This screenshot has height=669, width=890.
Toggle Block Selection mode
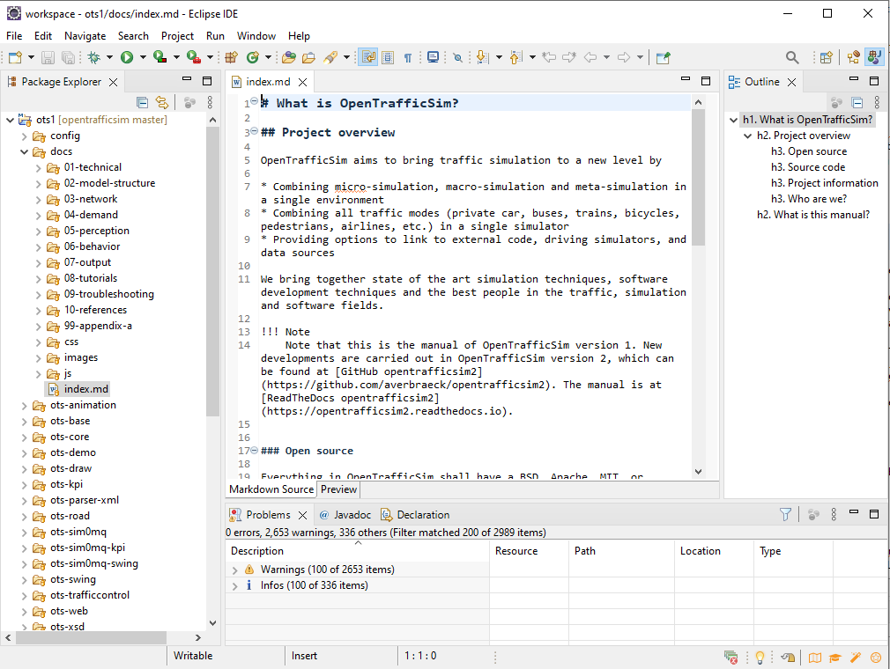coord(388,57)
